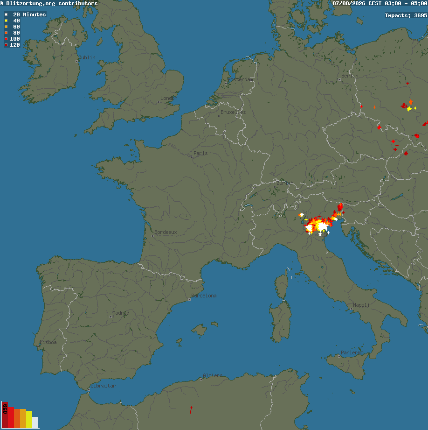The image size is (428, 430).
Task: Select the Zürich city label
Action: coord(285,183)
